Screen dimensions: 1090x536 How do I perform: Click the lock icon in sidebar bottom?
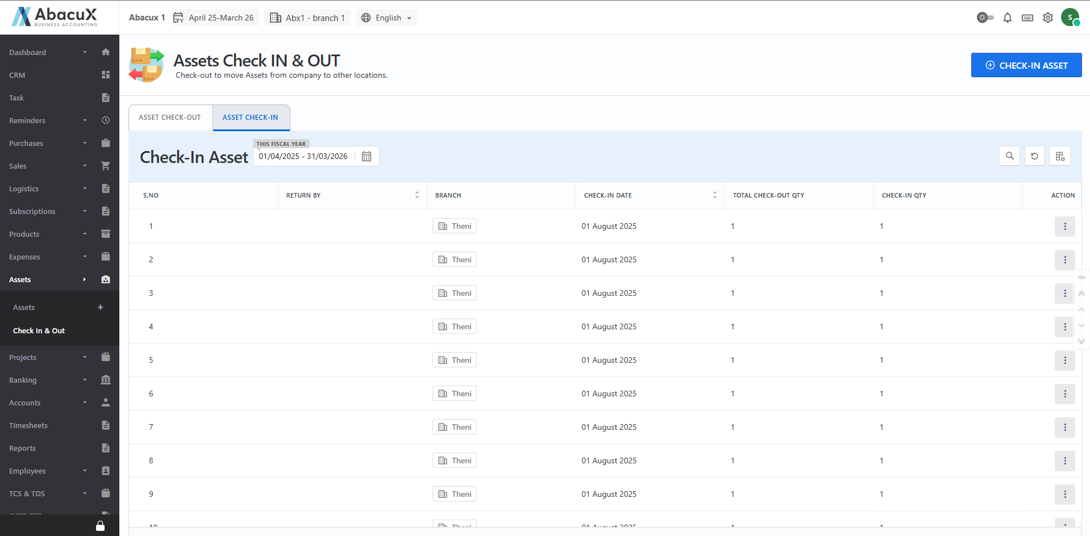[100, 526]
